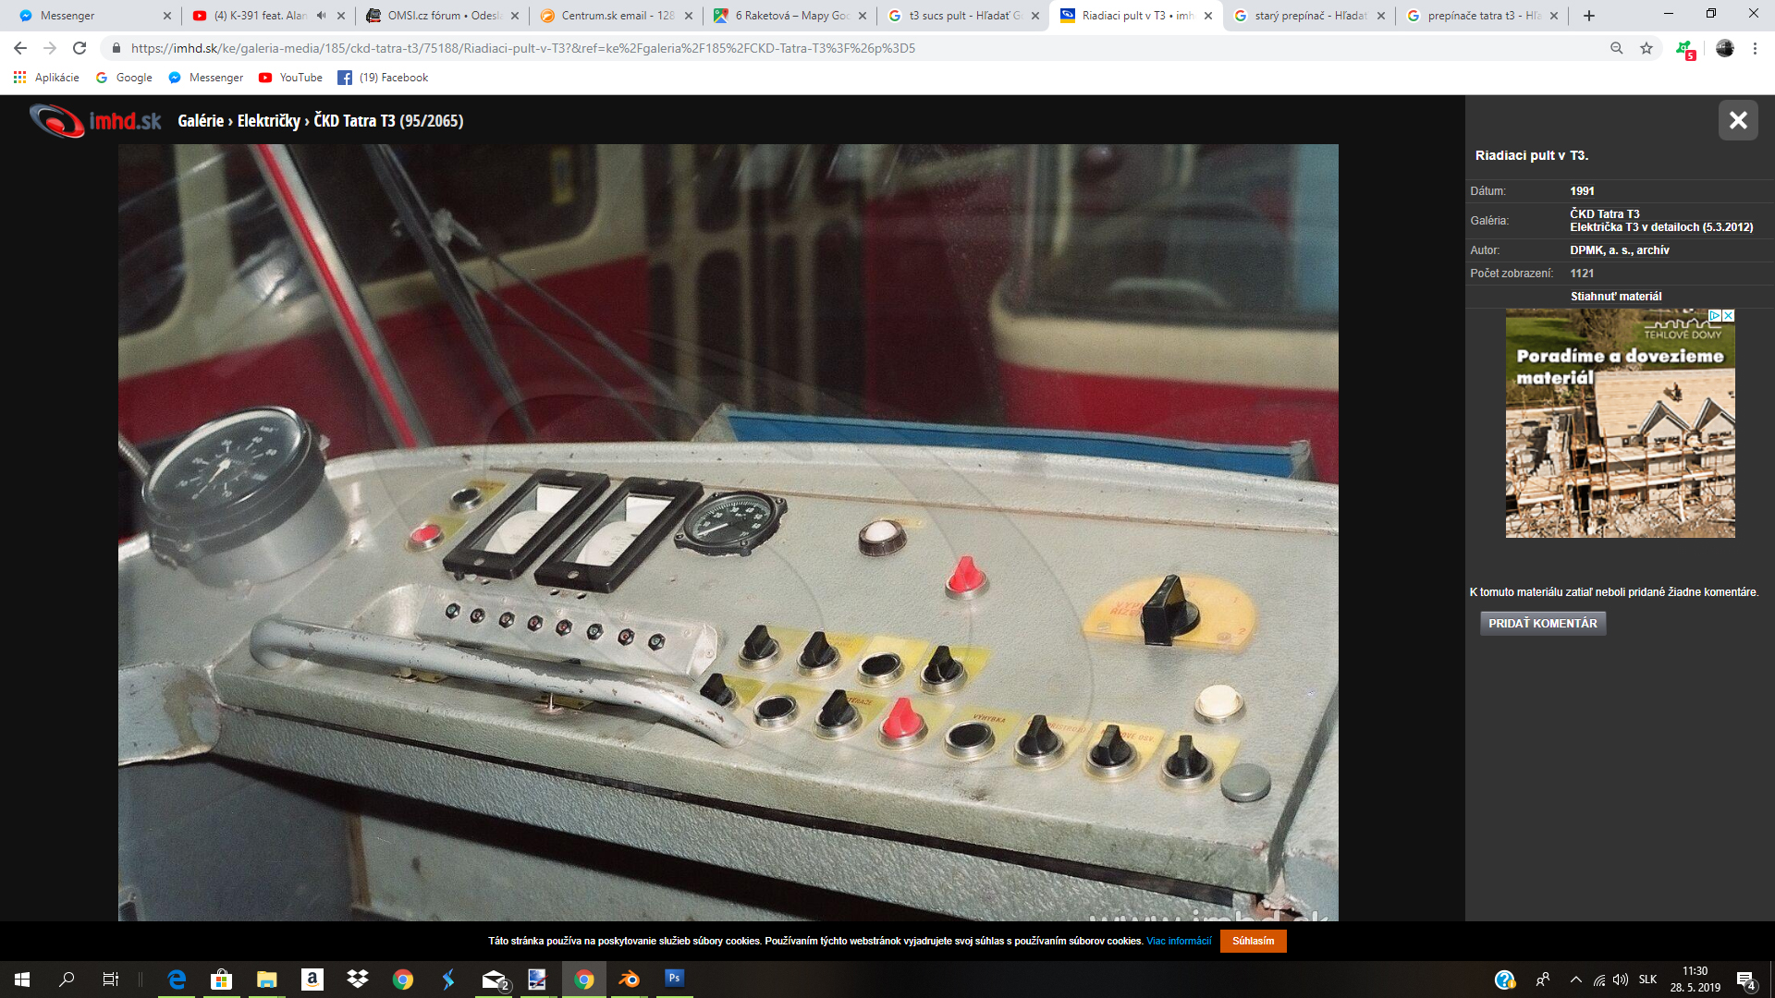Close the gallery viewer with the X button

pos(1738,120)
